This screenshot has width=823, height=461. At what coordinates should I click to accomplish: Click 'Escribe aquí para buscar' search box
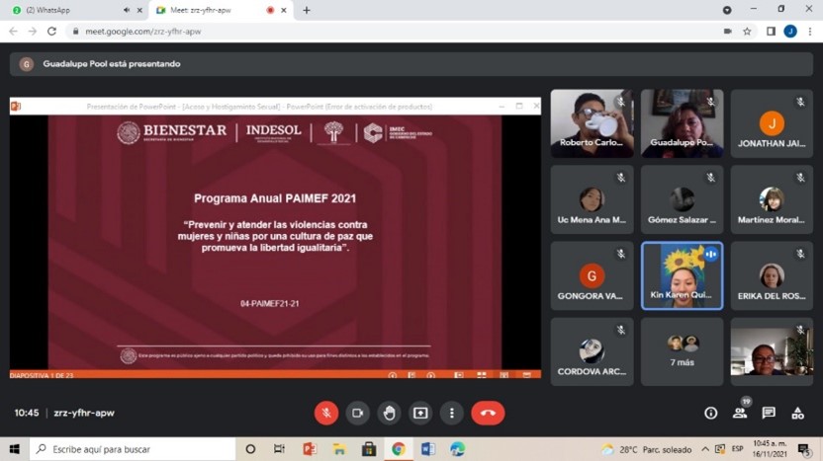click(133, 449)
